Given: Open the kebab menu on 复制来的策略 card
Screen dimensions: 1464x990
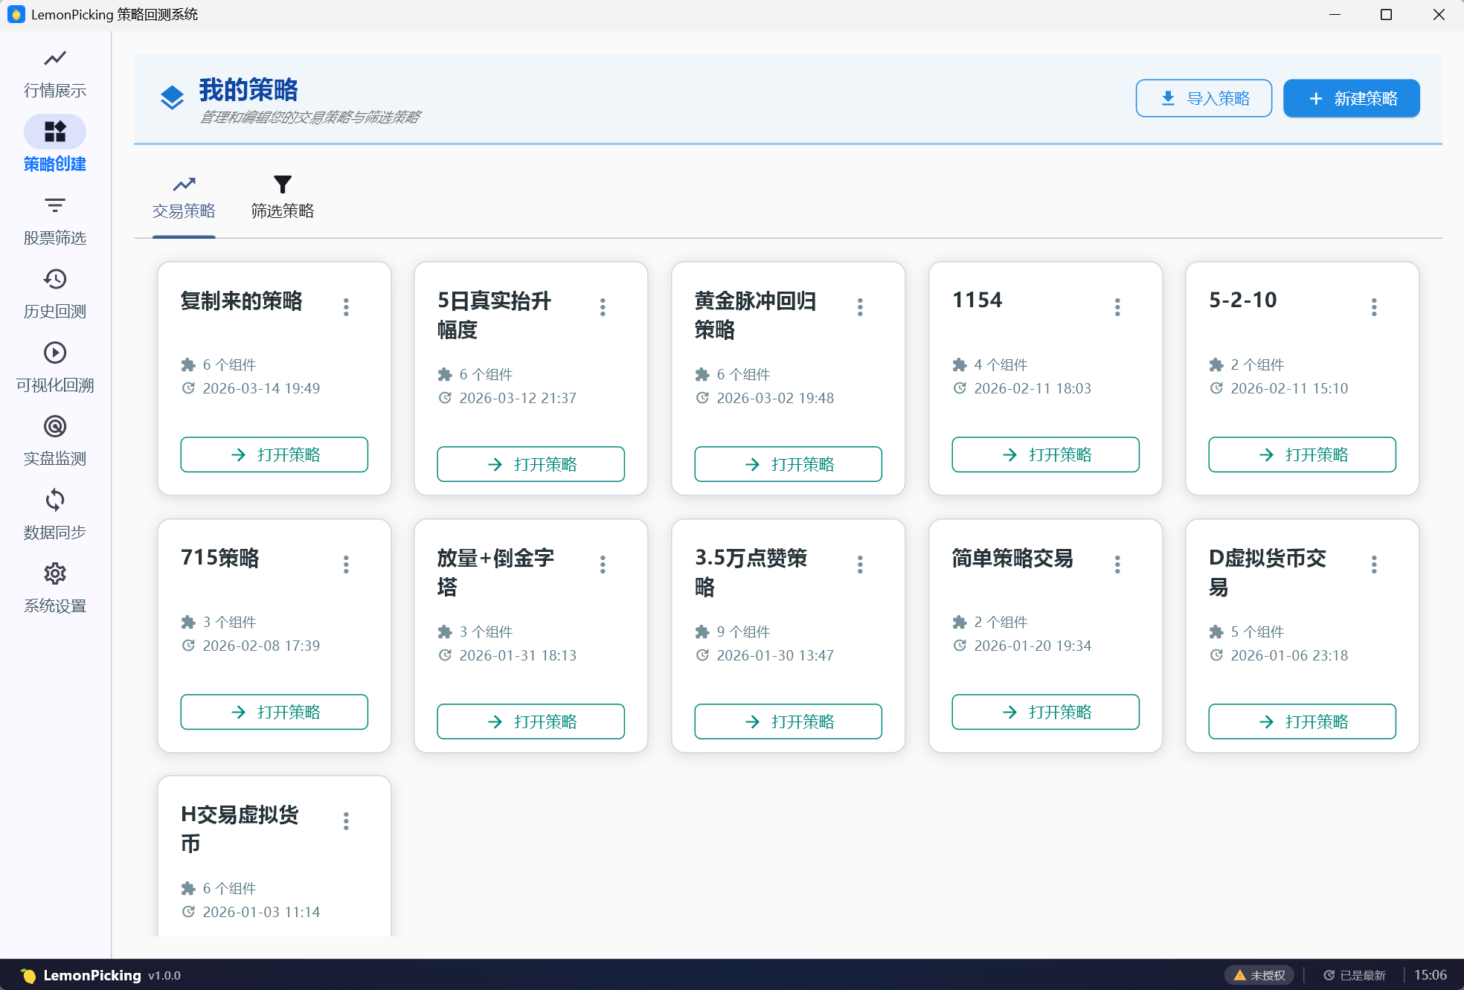Looking at the screenshot, I should click(x=346, y=306).
